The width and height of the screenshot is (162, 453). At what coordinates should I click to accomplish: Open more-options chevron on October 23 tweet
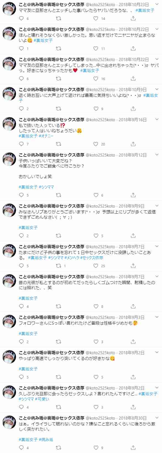click(x=157, y=4)
